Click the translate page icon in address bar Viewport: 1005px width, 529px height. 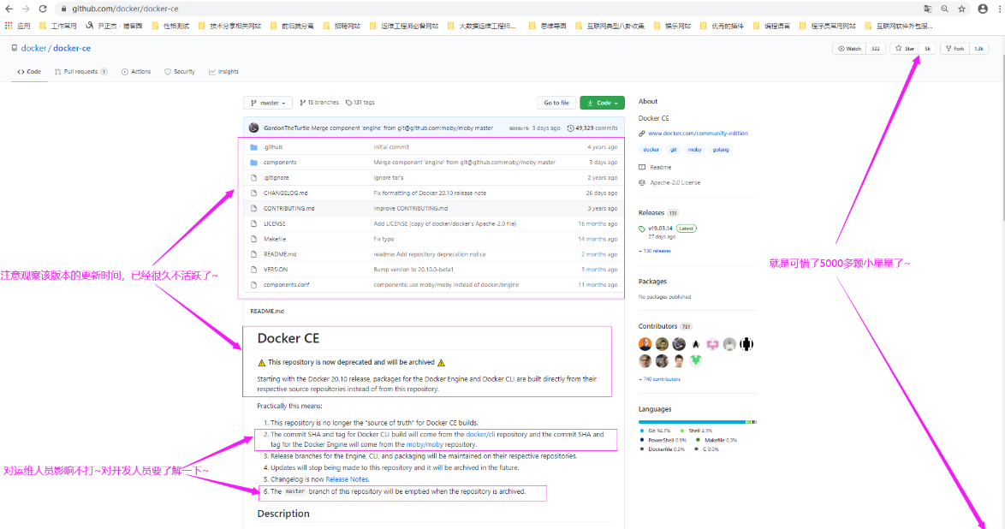pos(927,9)
